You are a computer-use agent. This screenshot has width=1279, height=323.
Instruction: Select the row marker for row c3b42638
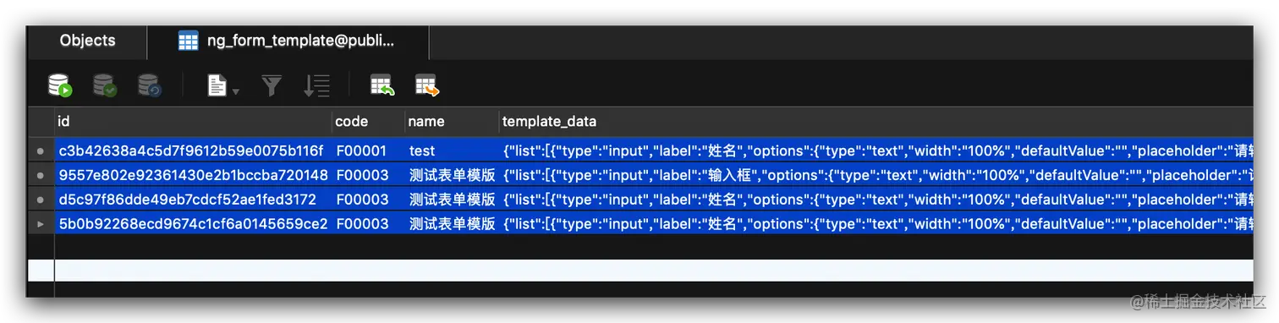pyautogui.click(x=41, y=151)
